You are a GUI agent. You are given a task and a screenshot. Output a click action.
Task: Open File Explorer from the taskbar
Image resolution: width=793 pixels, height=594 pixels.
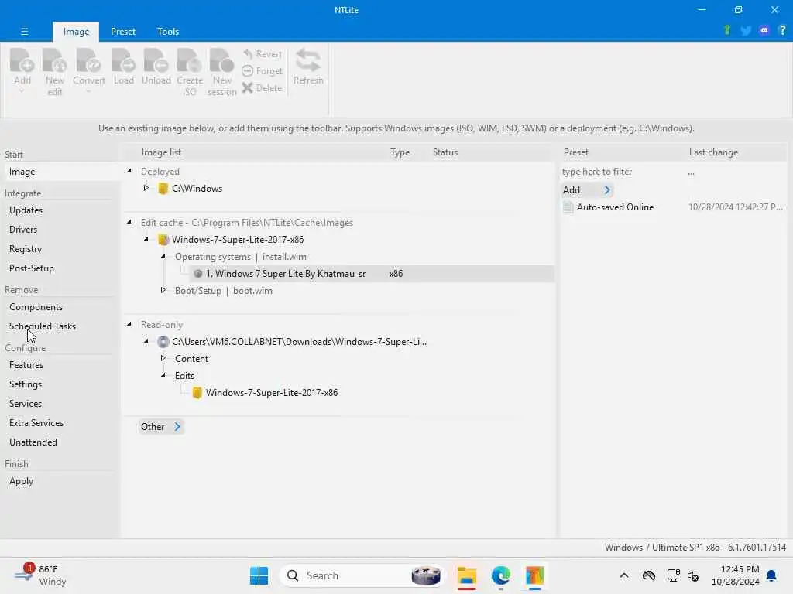(x=467, y=575)
